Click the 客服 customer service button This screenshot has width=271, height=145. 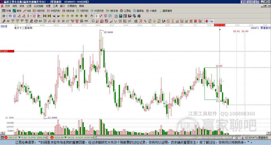coord(244,2)
